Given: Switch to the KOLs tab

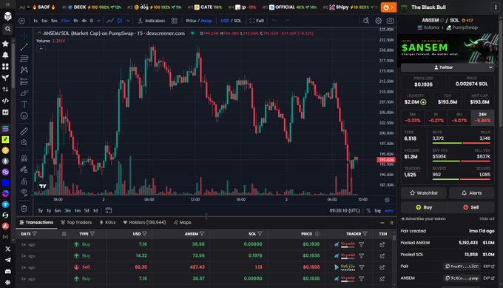Looking at the screenshot, I should pyautogui.click(x=107, y=223).
